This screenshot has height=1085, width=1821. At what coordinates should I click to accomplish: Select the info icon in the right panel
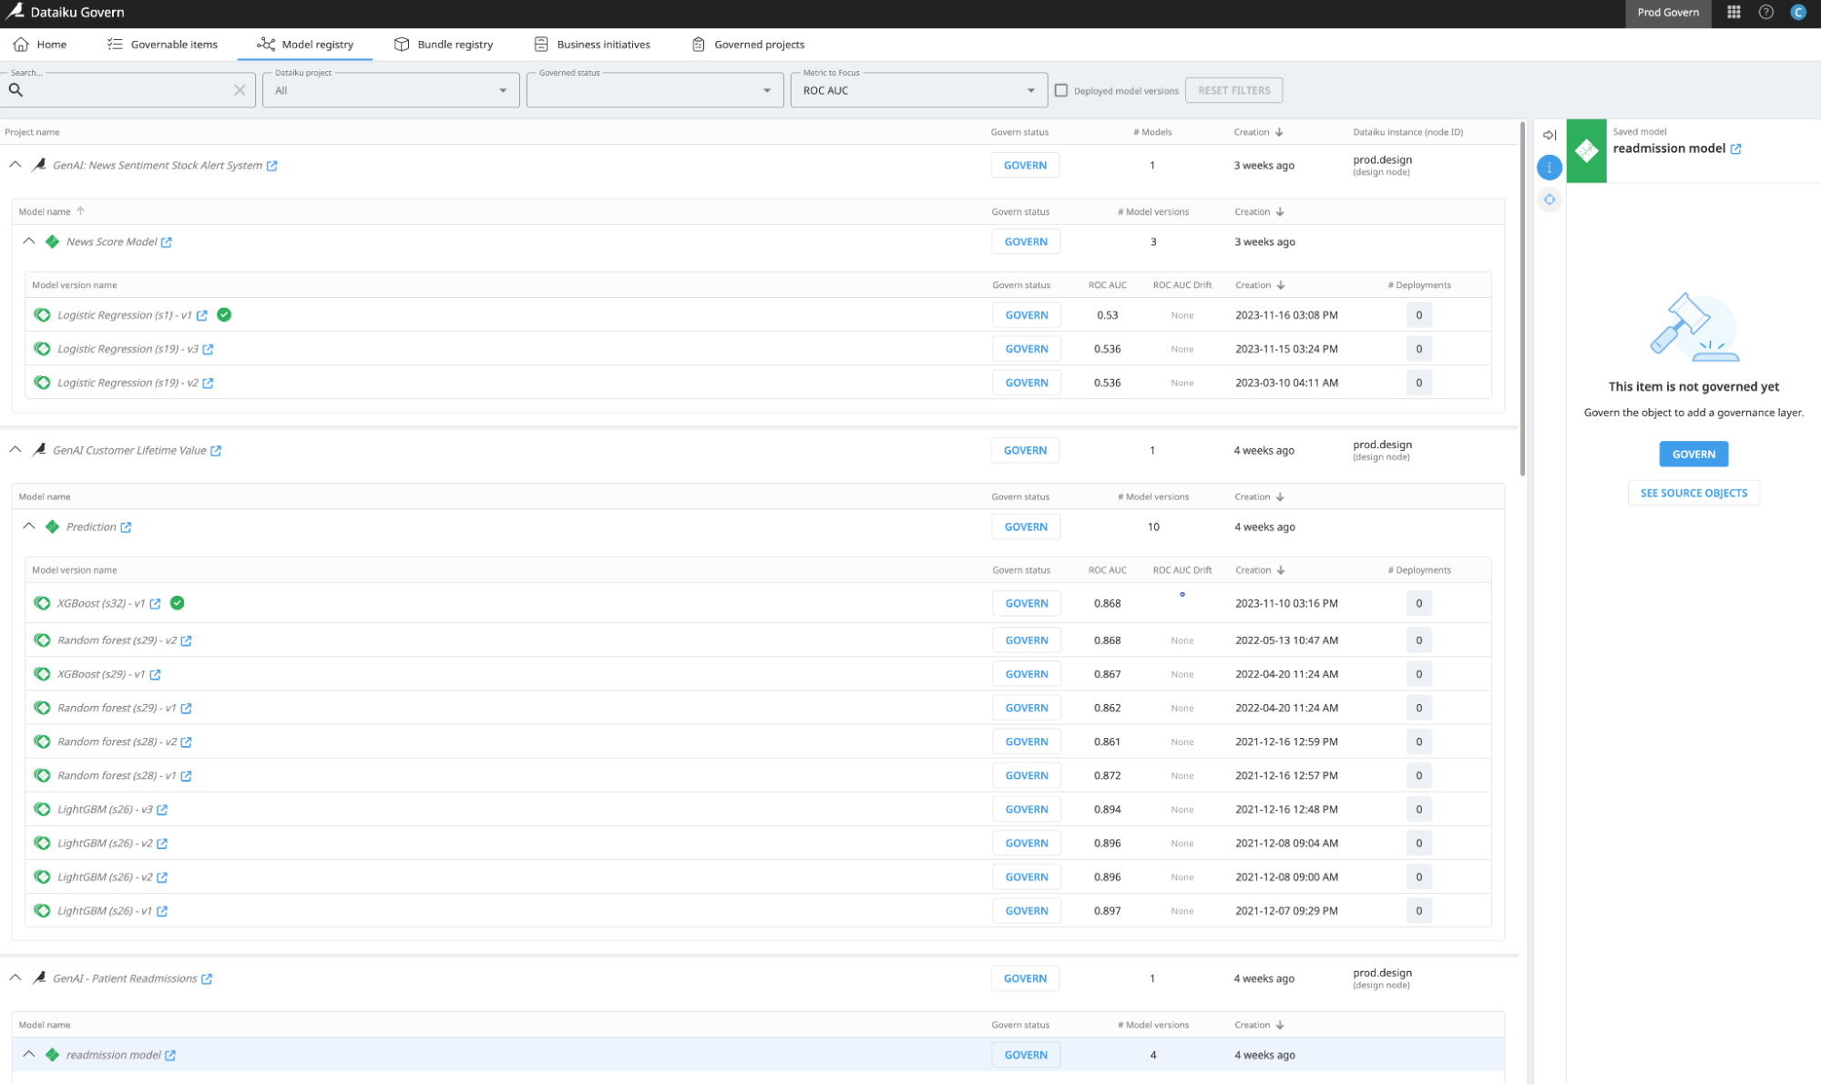click(x=1549, y=168)
